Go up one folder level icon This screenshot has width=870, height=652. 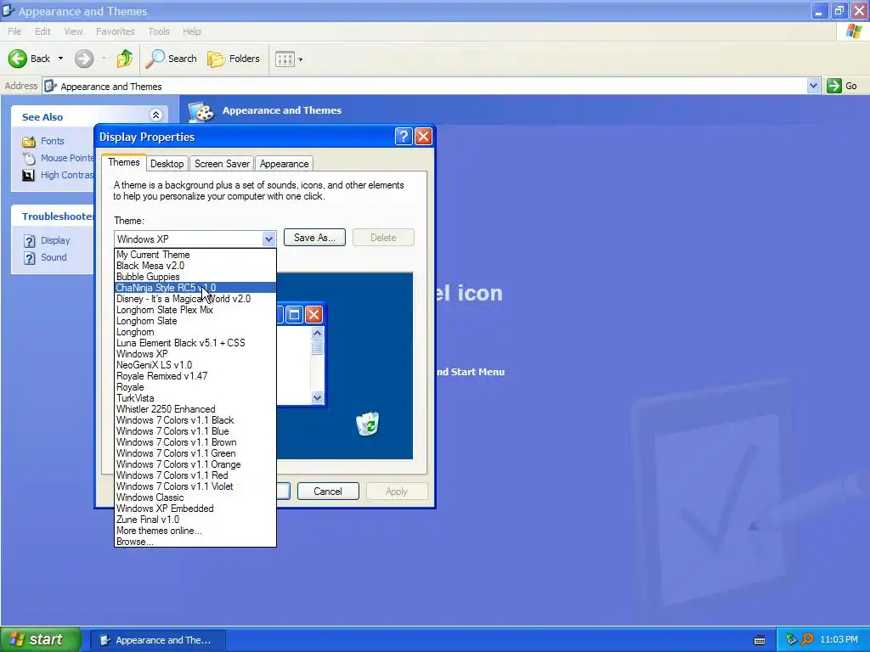click(125, 59)
